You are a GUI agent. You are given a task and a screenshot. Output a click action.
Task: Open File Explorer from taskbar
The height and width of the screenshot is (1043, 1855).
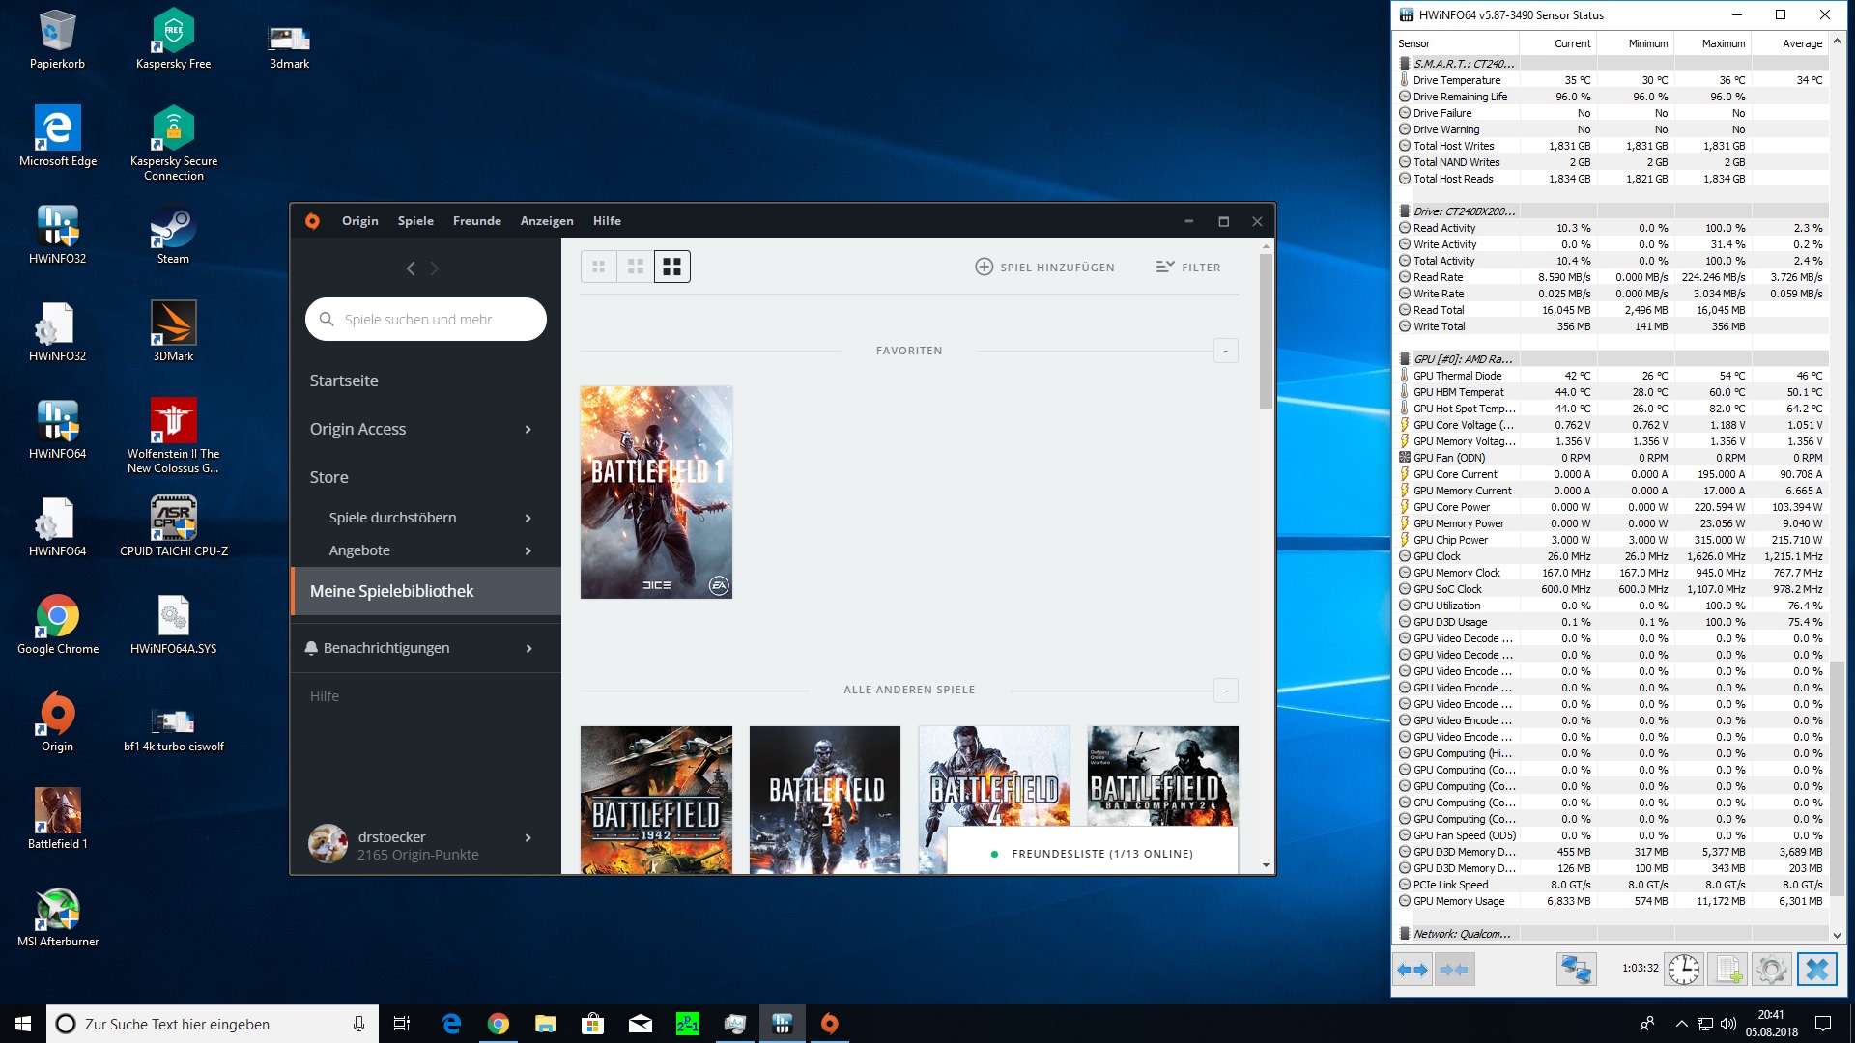[545, 1024]
